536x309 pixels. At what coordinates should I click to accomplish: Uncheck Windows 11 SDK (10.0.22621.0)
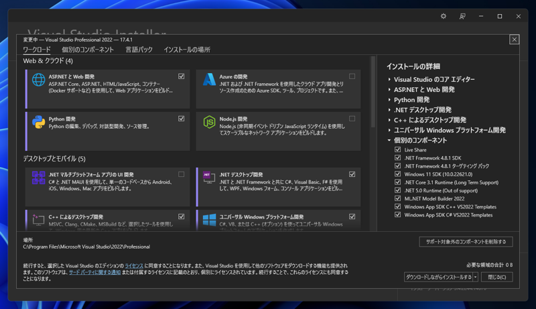397,174
